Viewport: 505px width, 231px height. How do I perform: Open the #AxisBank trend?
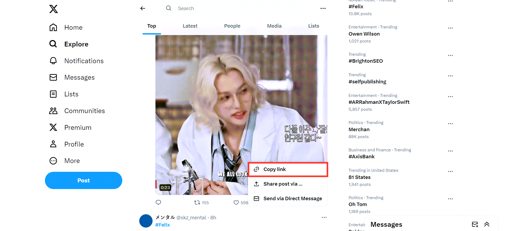point(361,157)
